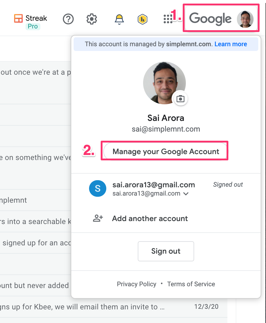Click the Sign out button
The height and width of the screenshot is (323, 266).
(166, 251)
